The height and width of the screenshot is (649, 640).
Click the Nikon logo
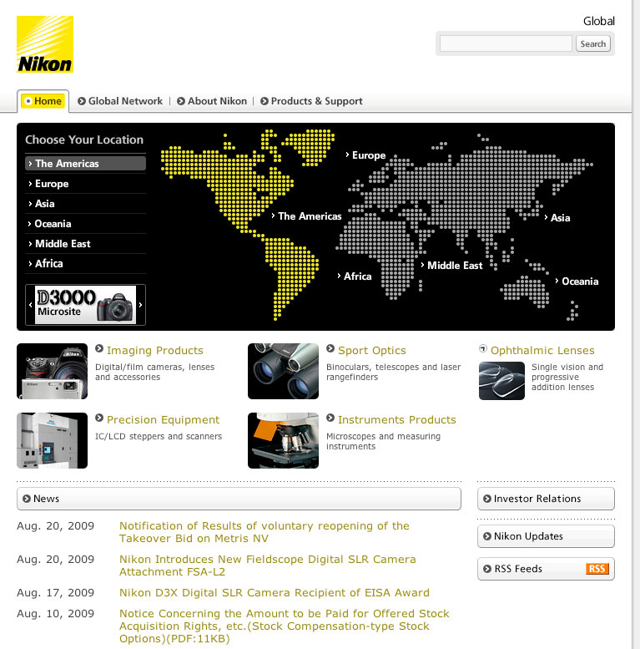pos(45,44)
